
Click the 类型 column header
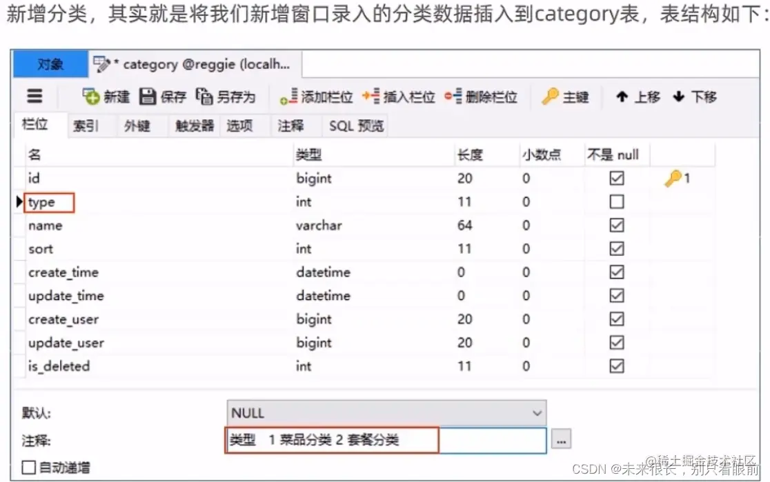[x=374, y=154]
